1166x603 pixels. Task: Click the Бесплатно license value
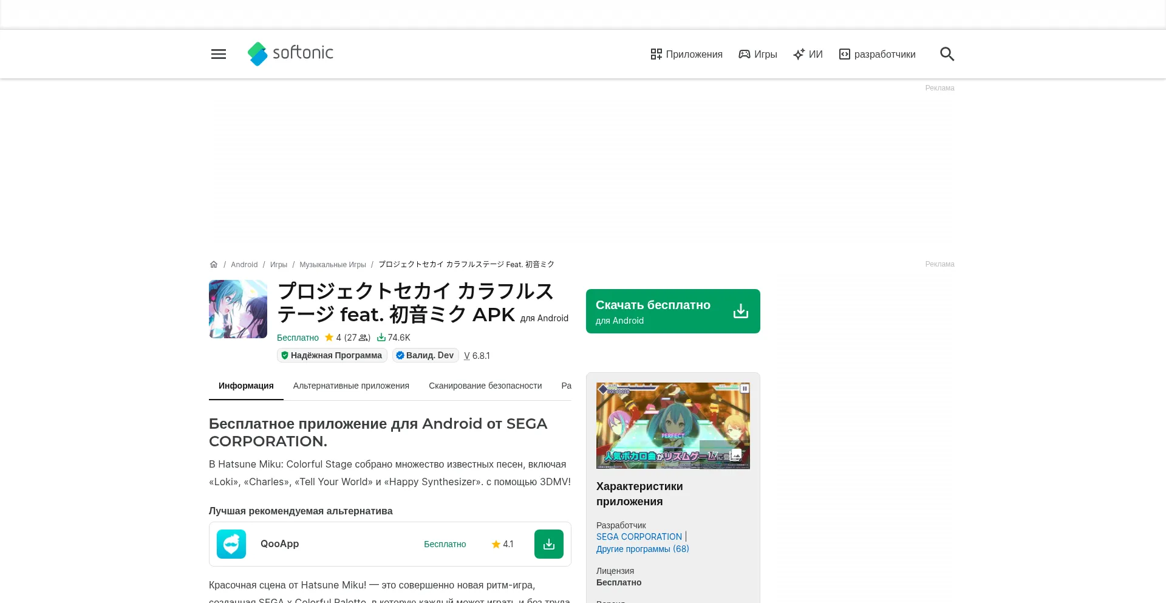(x=619, y=582)
